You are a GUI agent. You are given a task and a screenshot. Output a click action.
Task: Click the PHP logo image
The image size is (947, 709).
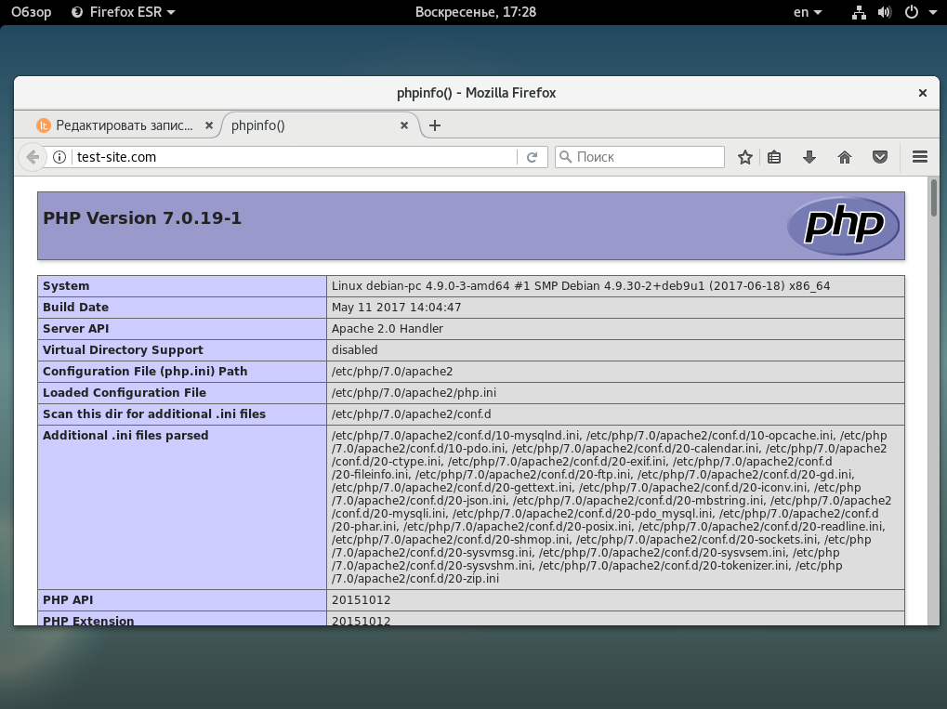pyautogui.click(x=843, y=225)
